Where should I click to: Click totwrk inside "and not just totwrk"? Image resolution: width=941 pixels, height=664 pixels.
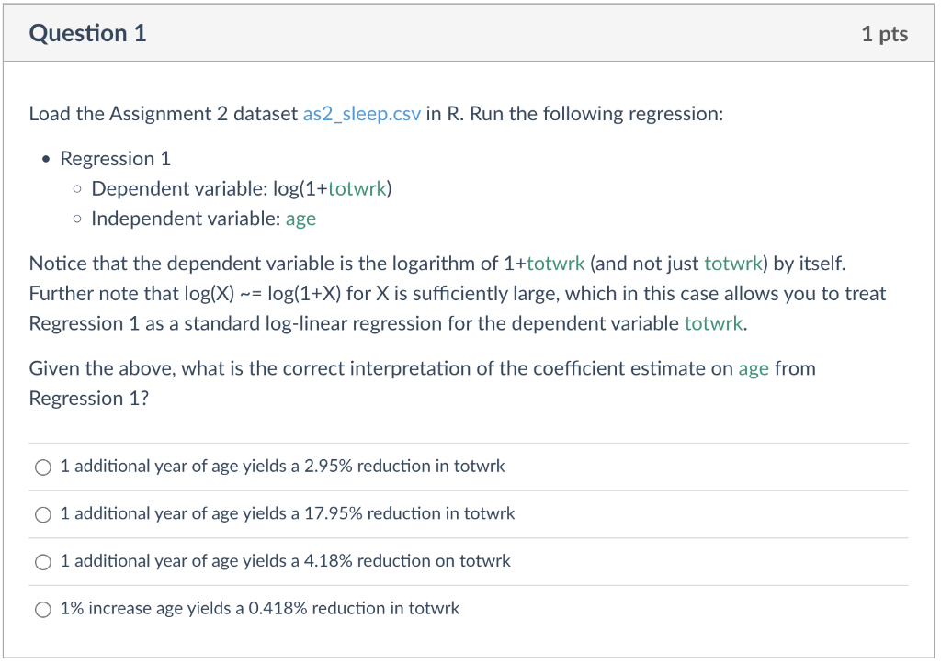pyautogui.click(x=733, y=264)
